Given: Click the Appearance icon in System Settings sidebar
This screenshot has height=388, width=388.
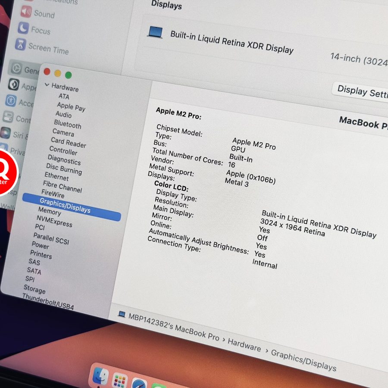Looking at the screenshot, I should [14, 84].
